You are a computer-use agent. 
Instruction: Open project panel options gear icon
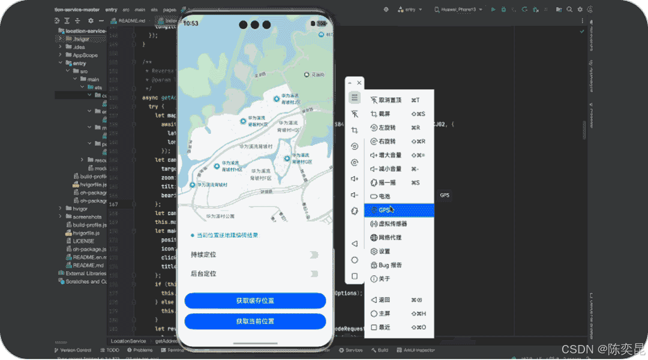click(91, 20)
